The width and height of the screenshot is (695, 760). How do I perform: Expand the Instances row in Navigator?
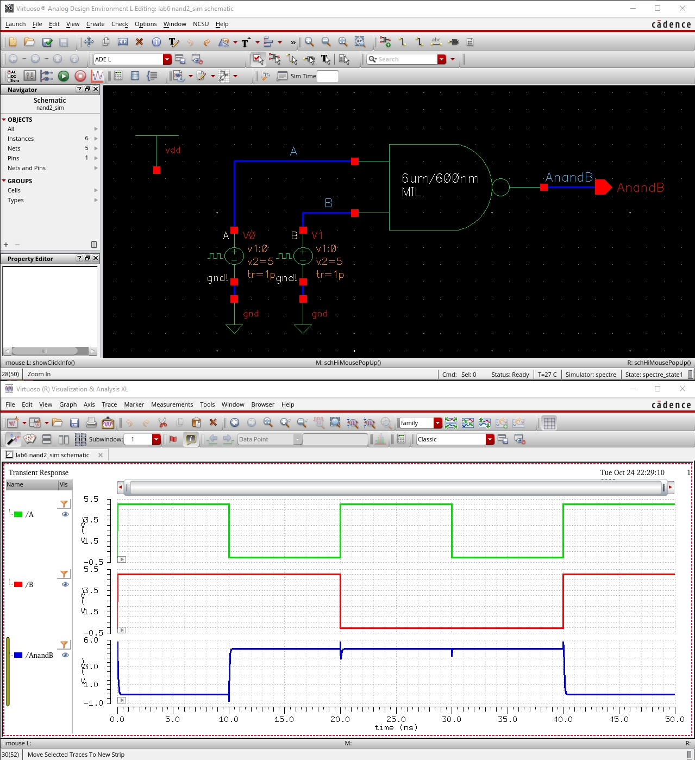[96, 139]
